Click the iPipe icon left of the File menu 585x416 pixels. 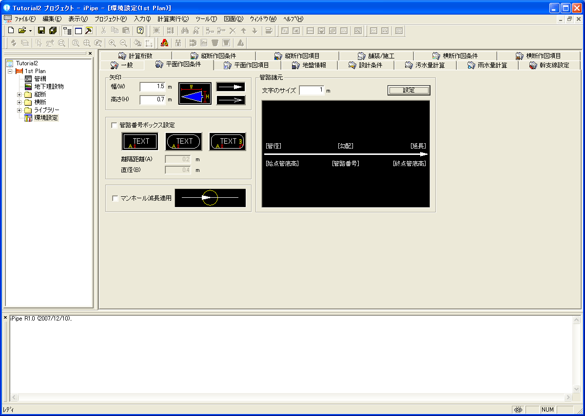pos(7,19)
